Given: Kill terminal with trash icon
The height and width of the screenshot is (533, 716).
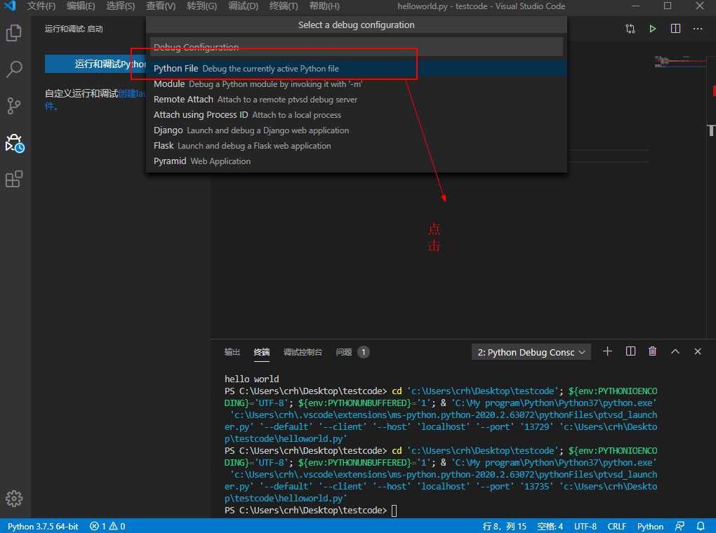Looking at the screenshot, I should [x=653, y=351].
